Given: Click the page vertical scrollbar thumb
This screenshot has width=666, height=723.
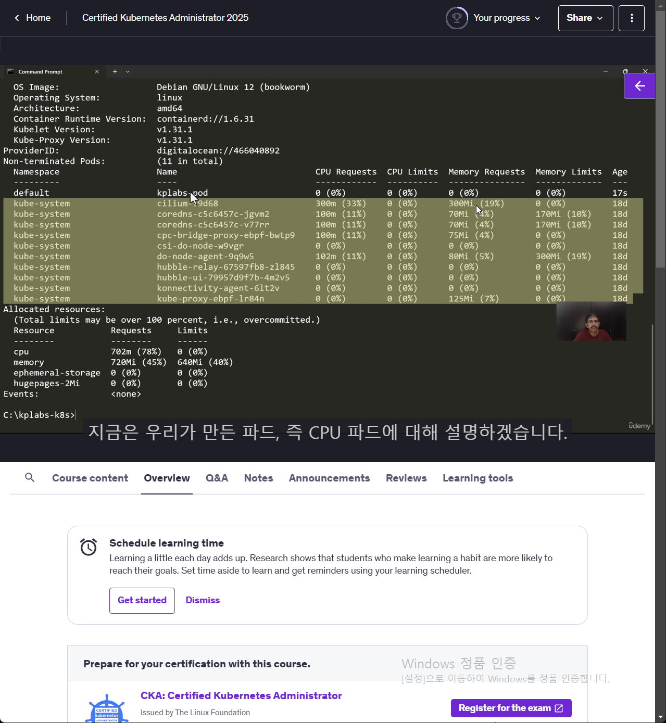Looking at the screenshot, I should (x=660, y=141).
